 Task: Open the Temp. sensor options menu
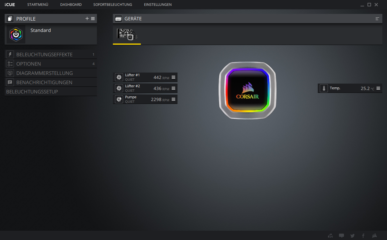[378, 88]
